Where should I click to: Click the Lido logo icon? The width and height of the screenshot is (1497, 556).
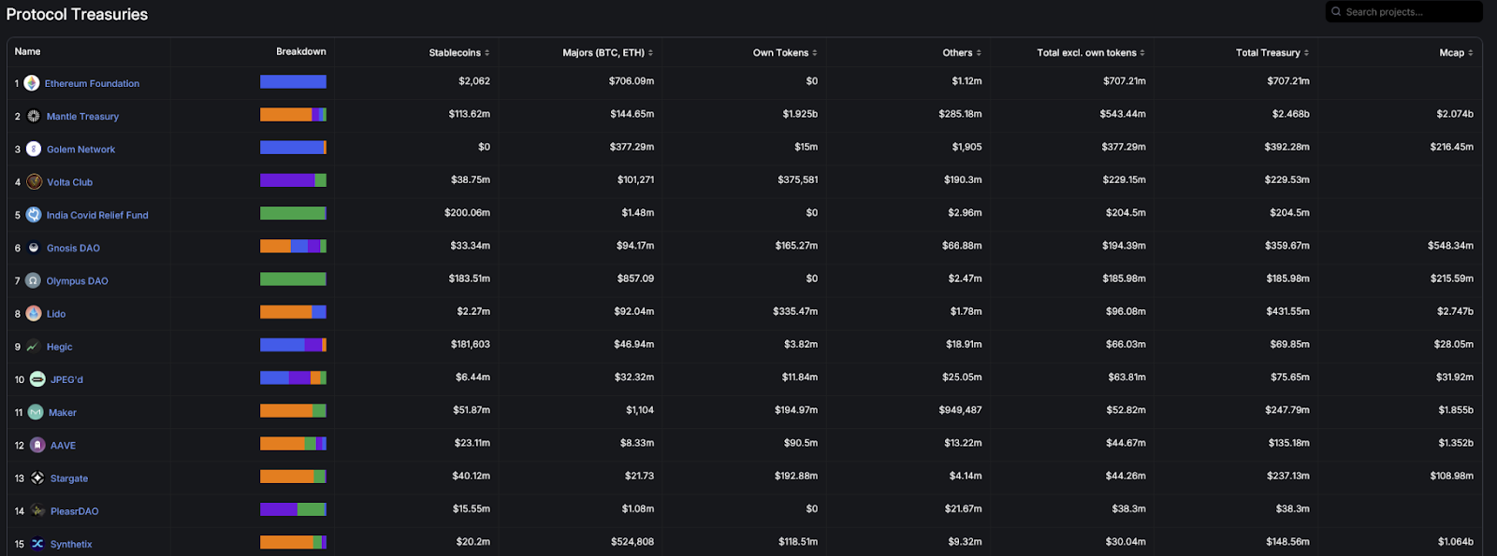pyautogui.click(x=34, y=313)
